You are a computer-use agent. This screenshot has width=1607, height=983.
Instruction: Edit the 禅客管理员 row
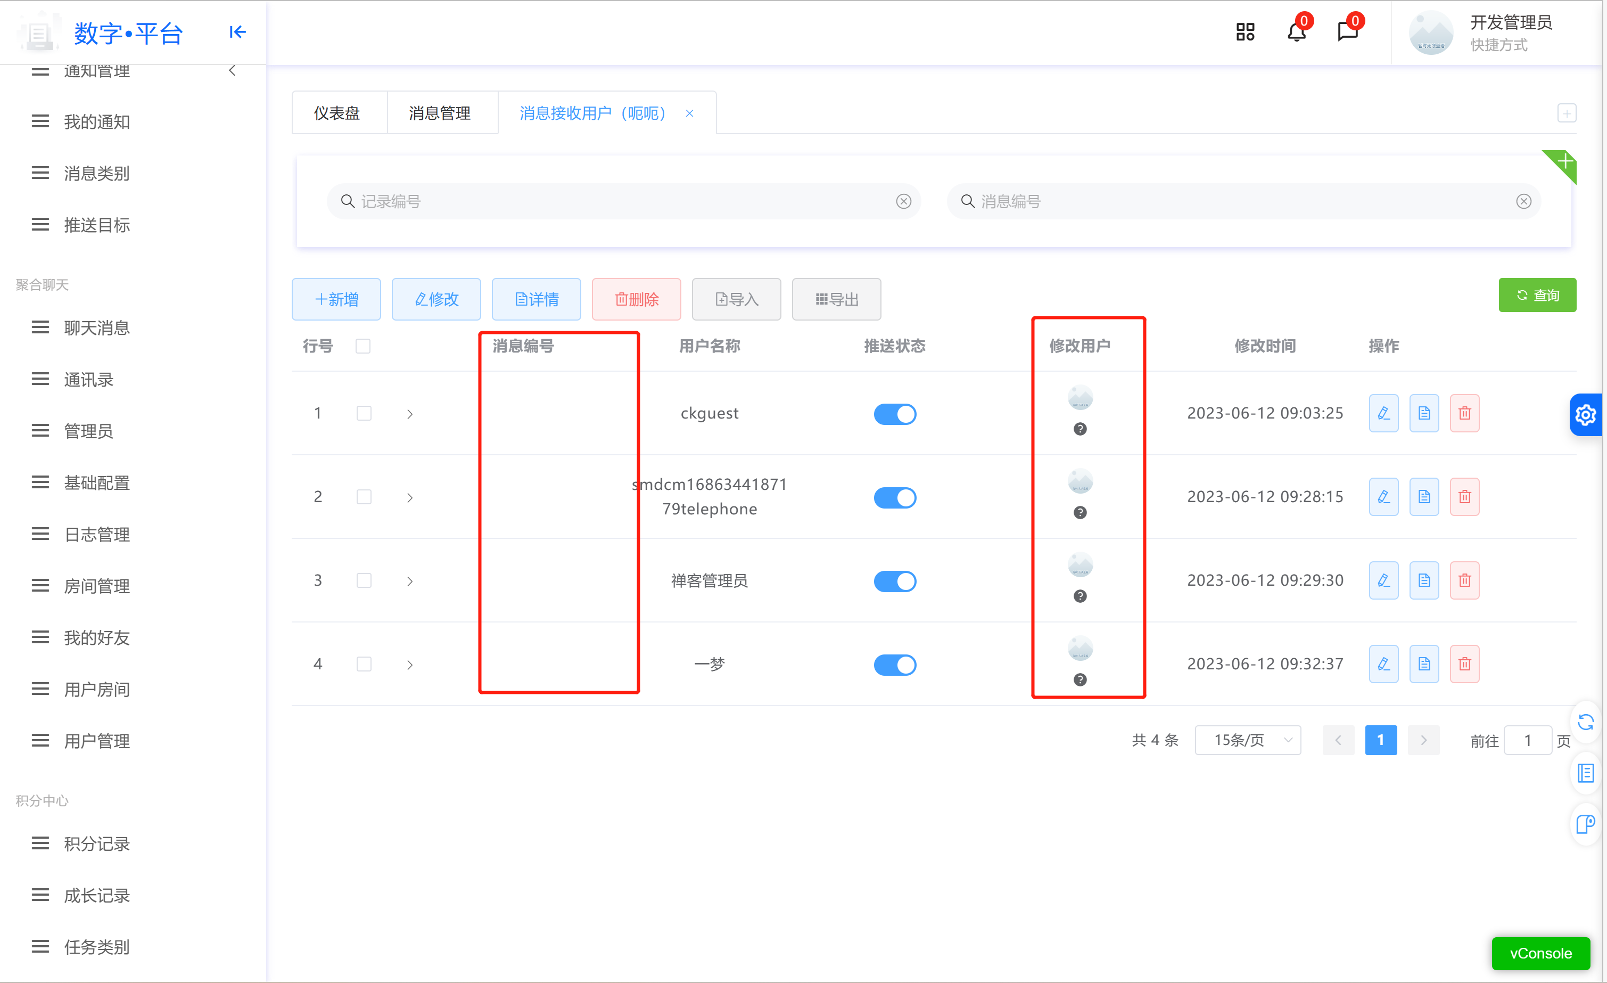pyautogui.click(x=1383, y=580)
